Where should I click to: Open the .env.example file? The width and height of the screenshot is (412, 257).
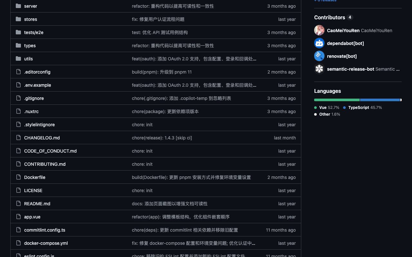coord(38,85)
